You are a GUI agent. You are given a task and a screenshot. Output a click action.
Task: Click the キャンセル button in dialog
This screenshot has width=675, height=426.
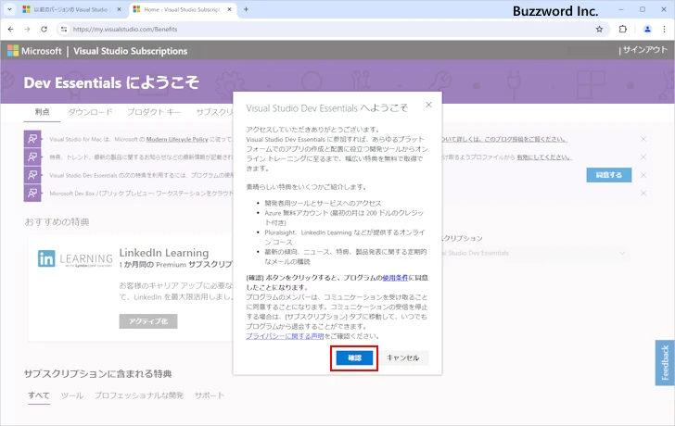pyautogui.click(x=403, y=357)
